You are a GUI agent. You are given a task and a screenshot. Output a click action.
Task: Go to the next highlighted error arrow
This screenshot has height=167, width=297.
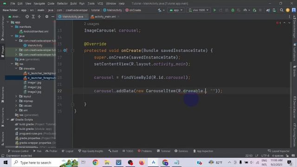pos(289,23)
